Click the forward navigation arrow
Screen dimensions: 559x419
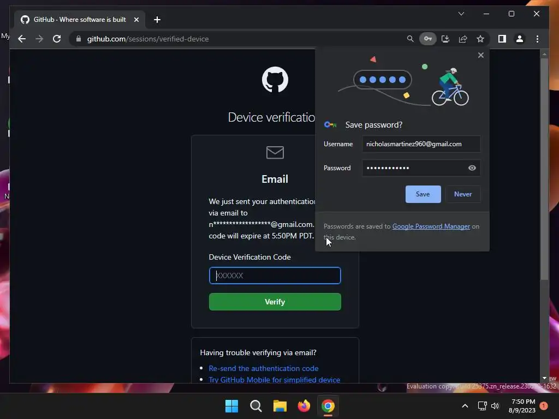point(39,39)
